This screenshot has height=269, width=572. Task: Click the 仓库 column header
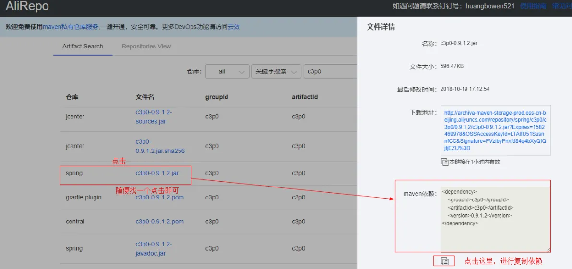point(72,97)
